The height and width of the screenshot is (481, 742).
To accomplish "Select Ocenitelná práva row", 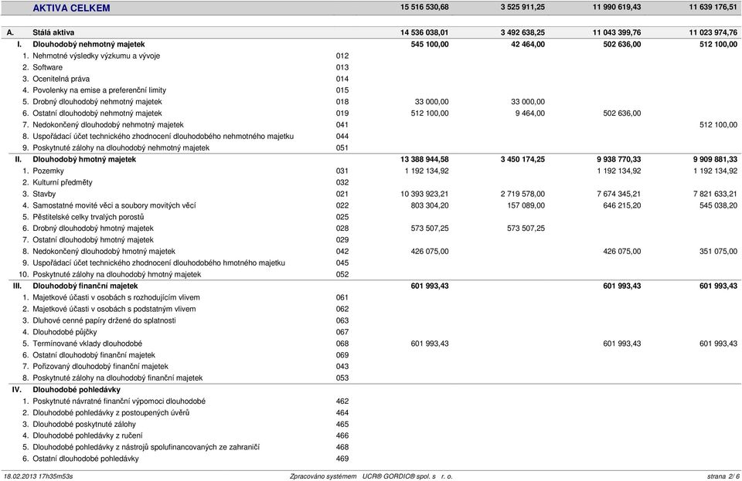I will pos(61,79).
